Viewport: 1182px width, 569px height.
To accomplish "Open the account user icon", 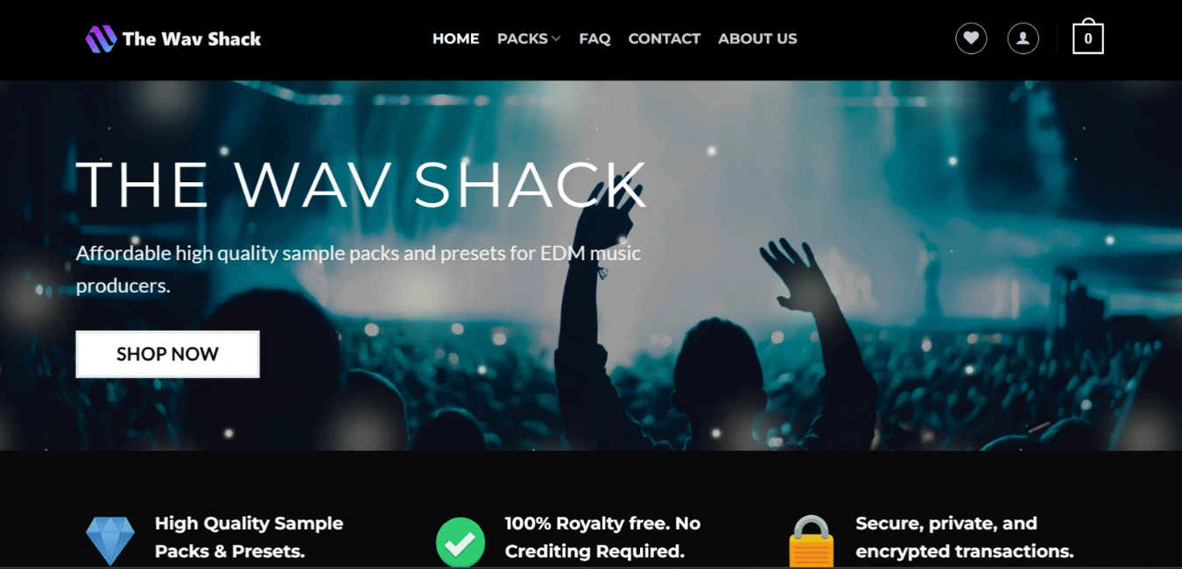I will click(1023, 39).
